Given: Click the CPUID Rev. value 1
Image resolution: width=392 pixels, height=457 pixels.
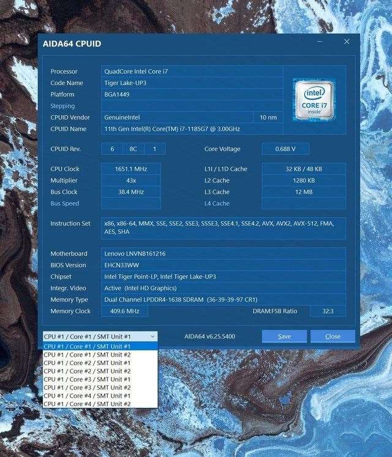Looking at the screenshot, I should (154, 149).
